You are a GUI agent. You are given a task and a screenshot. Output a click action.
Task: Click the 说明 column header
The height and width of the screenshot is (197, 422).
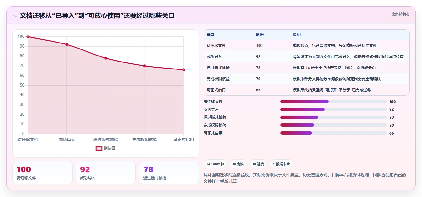(297, 35)
